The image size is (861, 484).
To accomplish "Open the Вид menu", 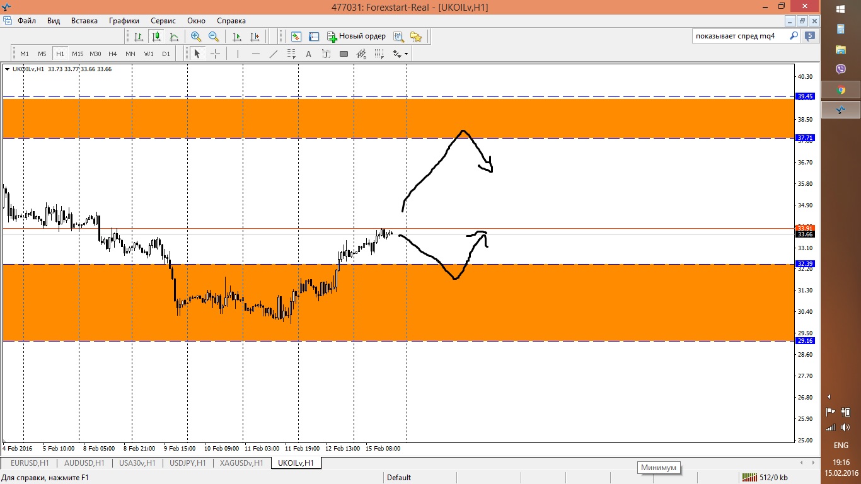I will coord(54,21).
